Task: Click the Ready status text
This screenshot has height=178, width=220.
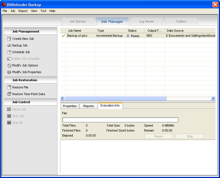Action: 135,36
